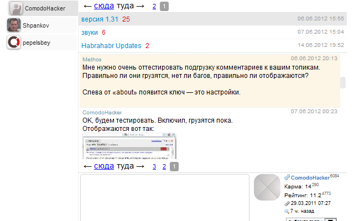Select current page 1 in bottom pagination

coord(174,167)
